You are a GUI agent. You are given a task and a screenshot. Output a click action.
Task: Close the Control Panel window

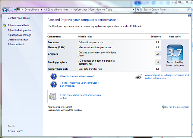click(187, 2)
